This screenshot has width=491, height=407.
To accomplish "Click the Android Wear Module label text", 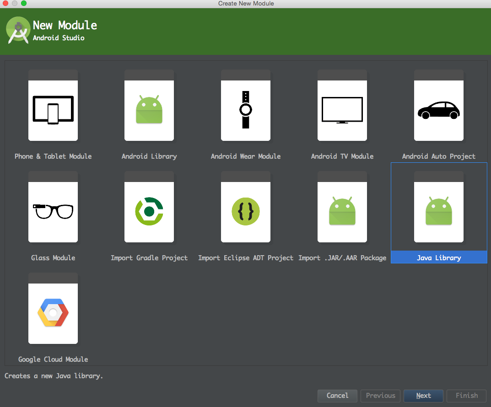I will 246,156.
